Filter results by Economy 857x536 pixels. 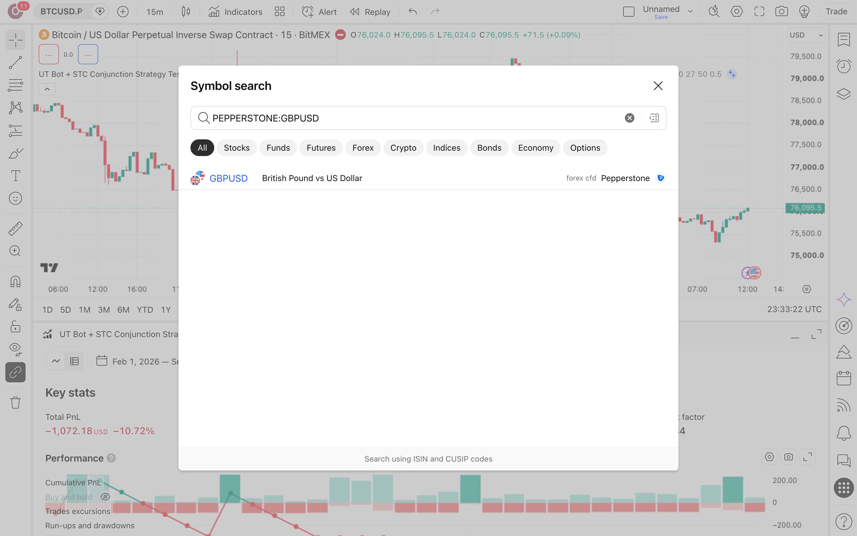[x=535, y=148]
